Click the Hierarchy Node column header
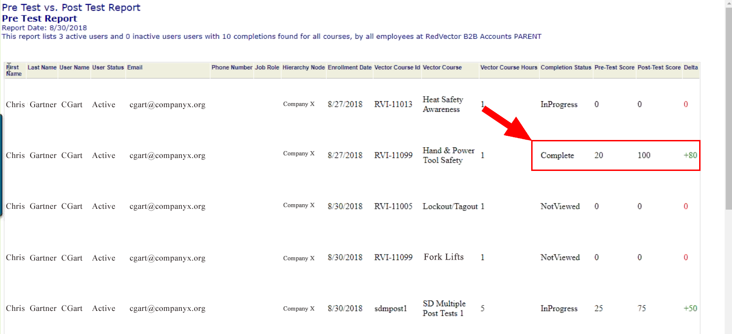The width and height of the screenshot is (732, 334). click(x=304, y=67)
